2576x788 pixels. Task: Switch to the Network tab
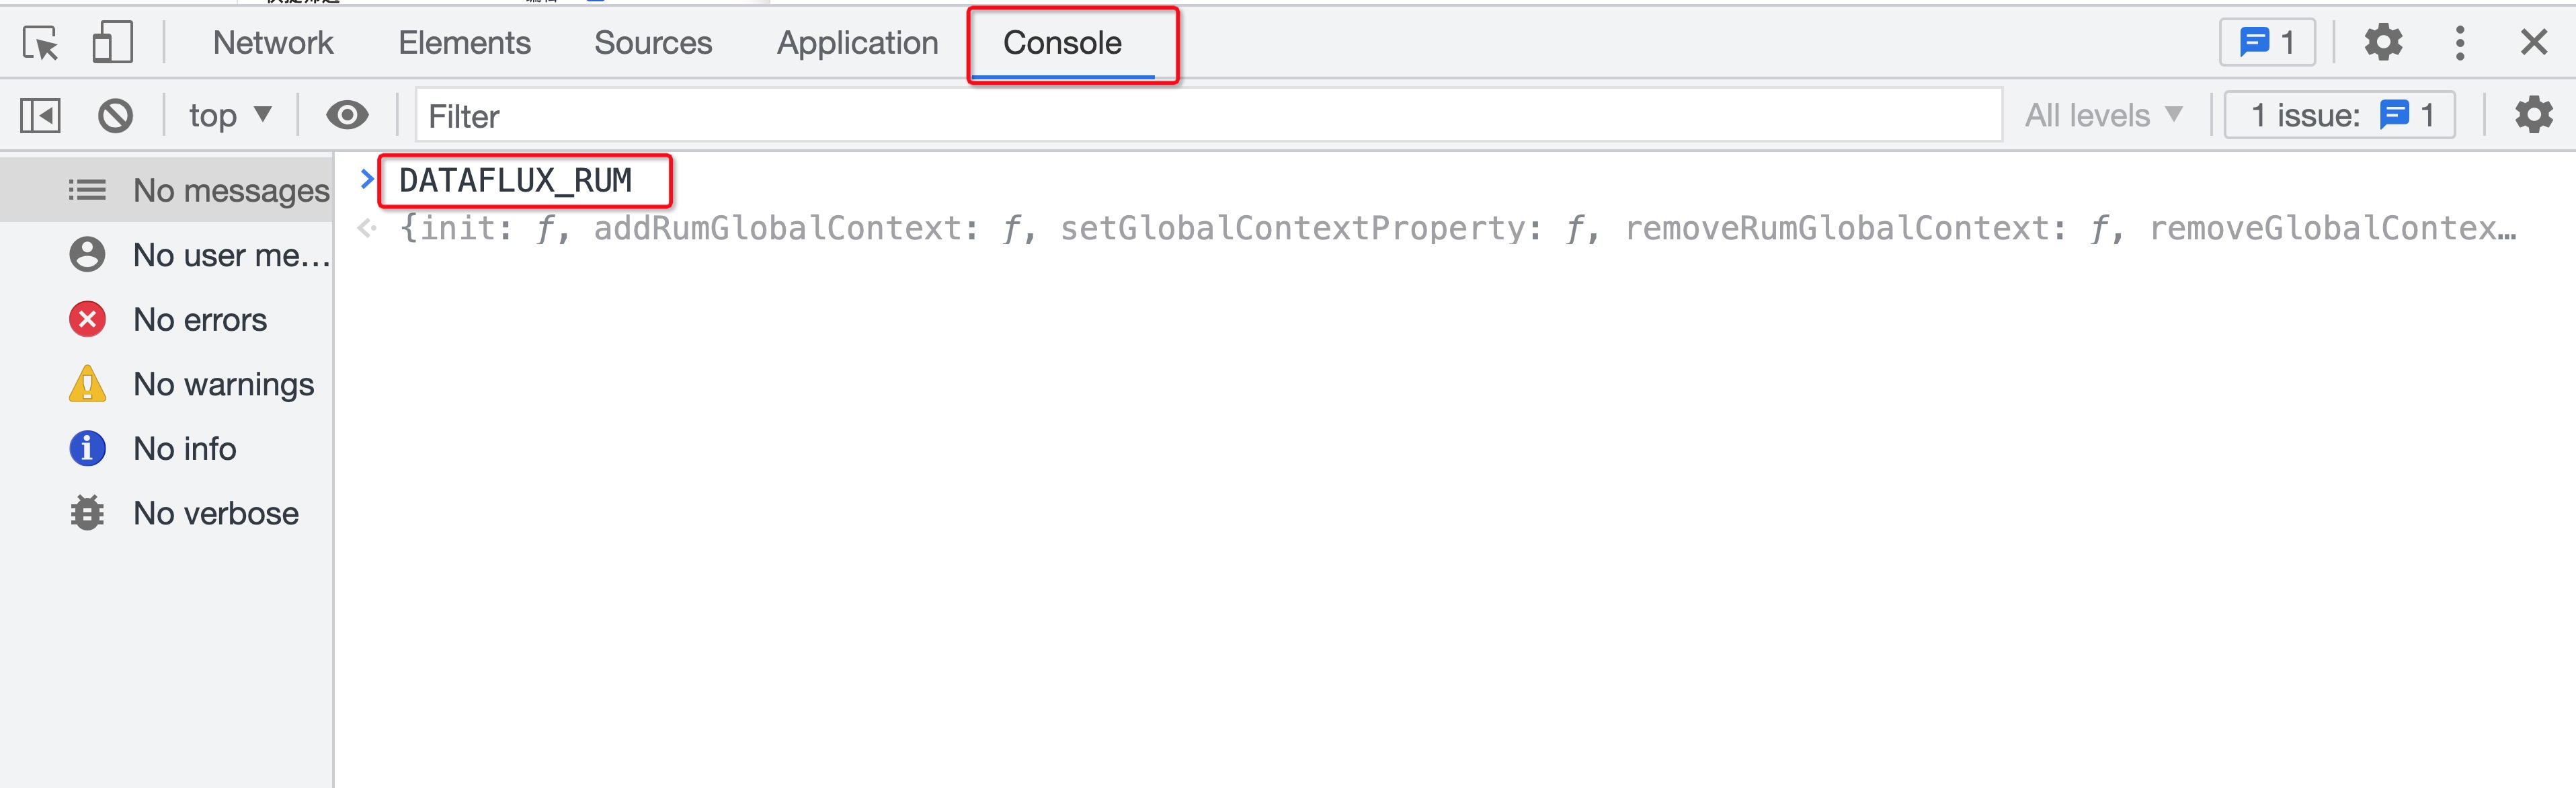pyautogui.click(x=273, y=43)
